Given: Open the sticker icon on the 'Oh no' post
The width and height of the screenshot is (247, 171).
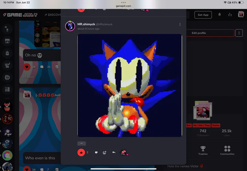Looking at the screenshot, I should pyautogui.click(x=57, y=67).
